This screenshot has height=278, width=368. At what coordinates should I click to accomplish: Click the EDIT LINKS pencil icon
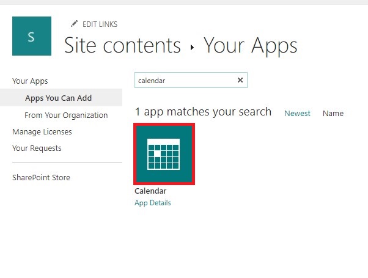tap(74, 24)
